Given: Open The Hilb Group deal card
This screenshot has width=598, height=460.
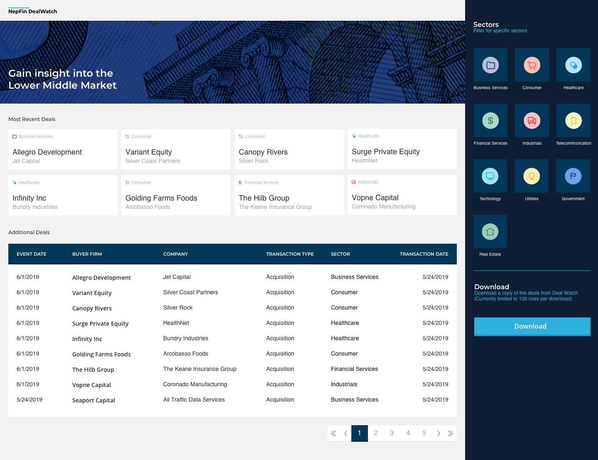Looking at the screenshot, I should tap(289, 195).
